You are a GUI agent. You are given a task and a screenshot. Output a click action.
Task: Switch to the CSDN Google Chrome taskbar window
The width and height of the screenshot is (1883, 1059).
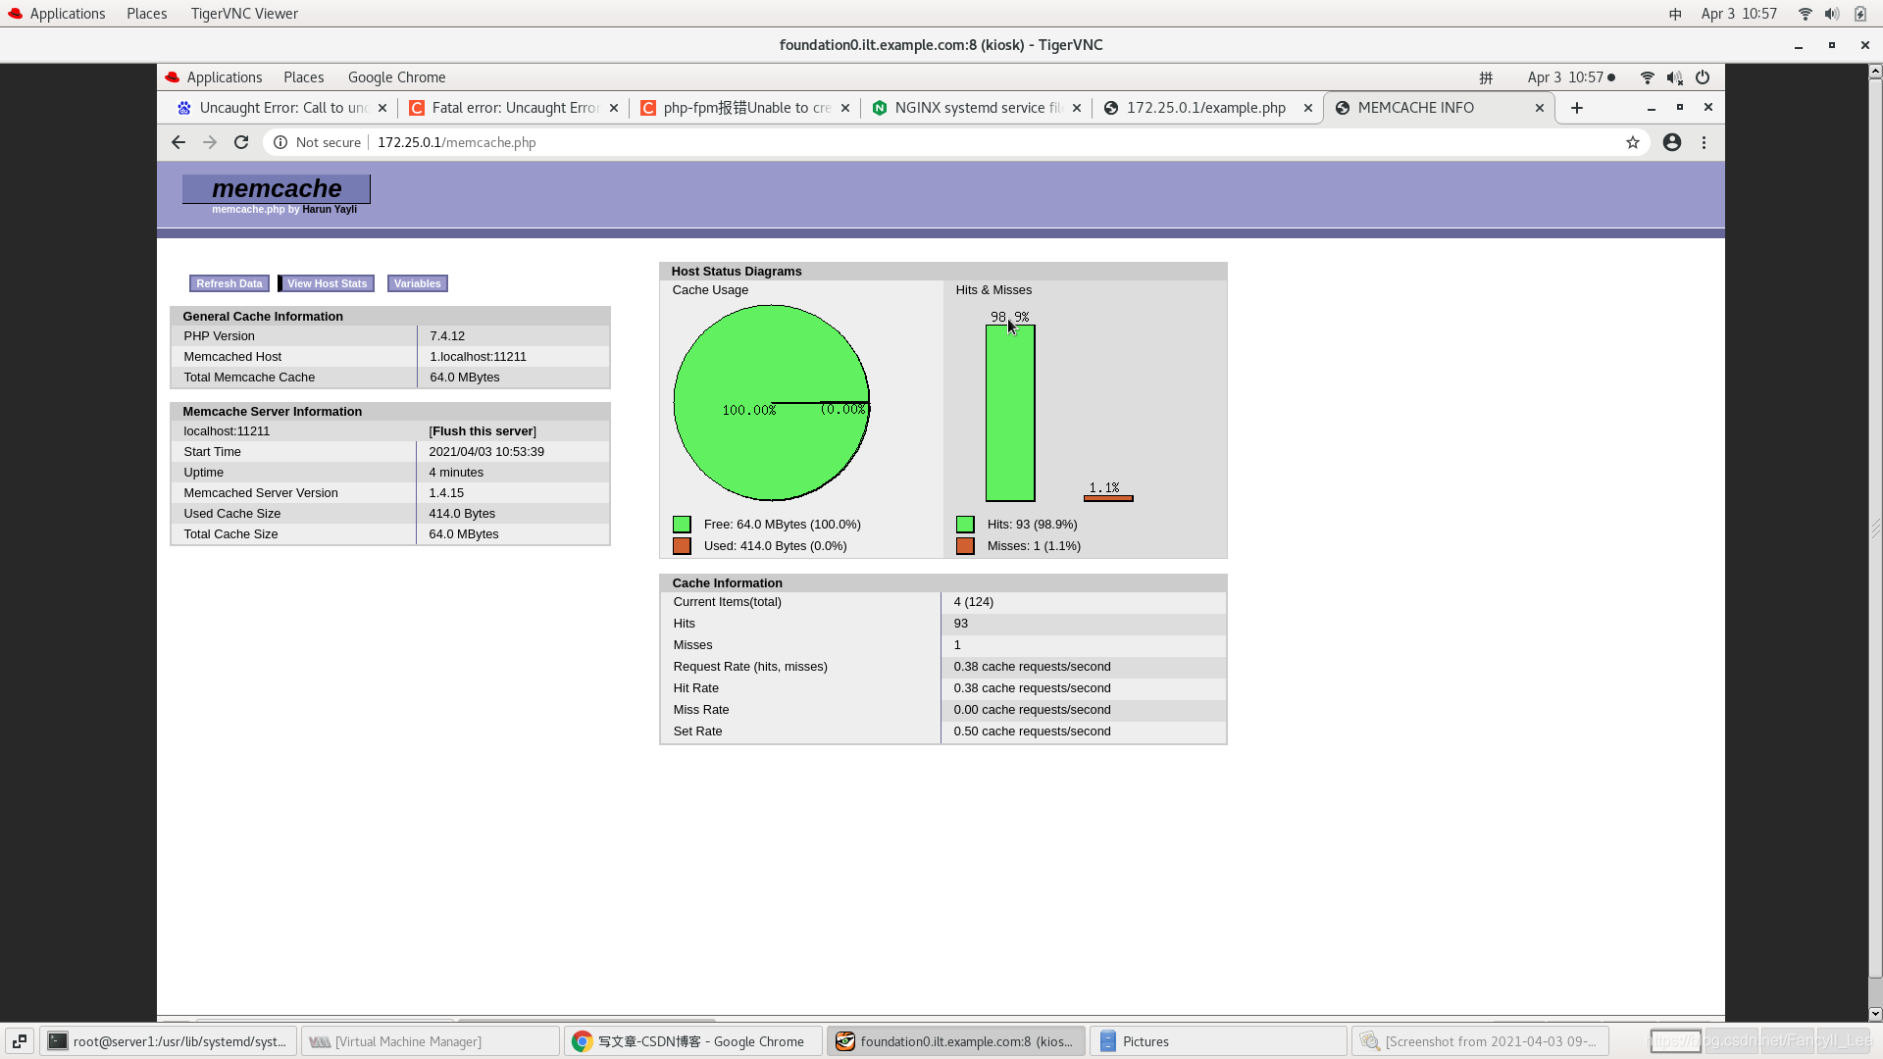click(x=692, y=1041)
